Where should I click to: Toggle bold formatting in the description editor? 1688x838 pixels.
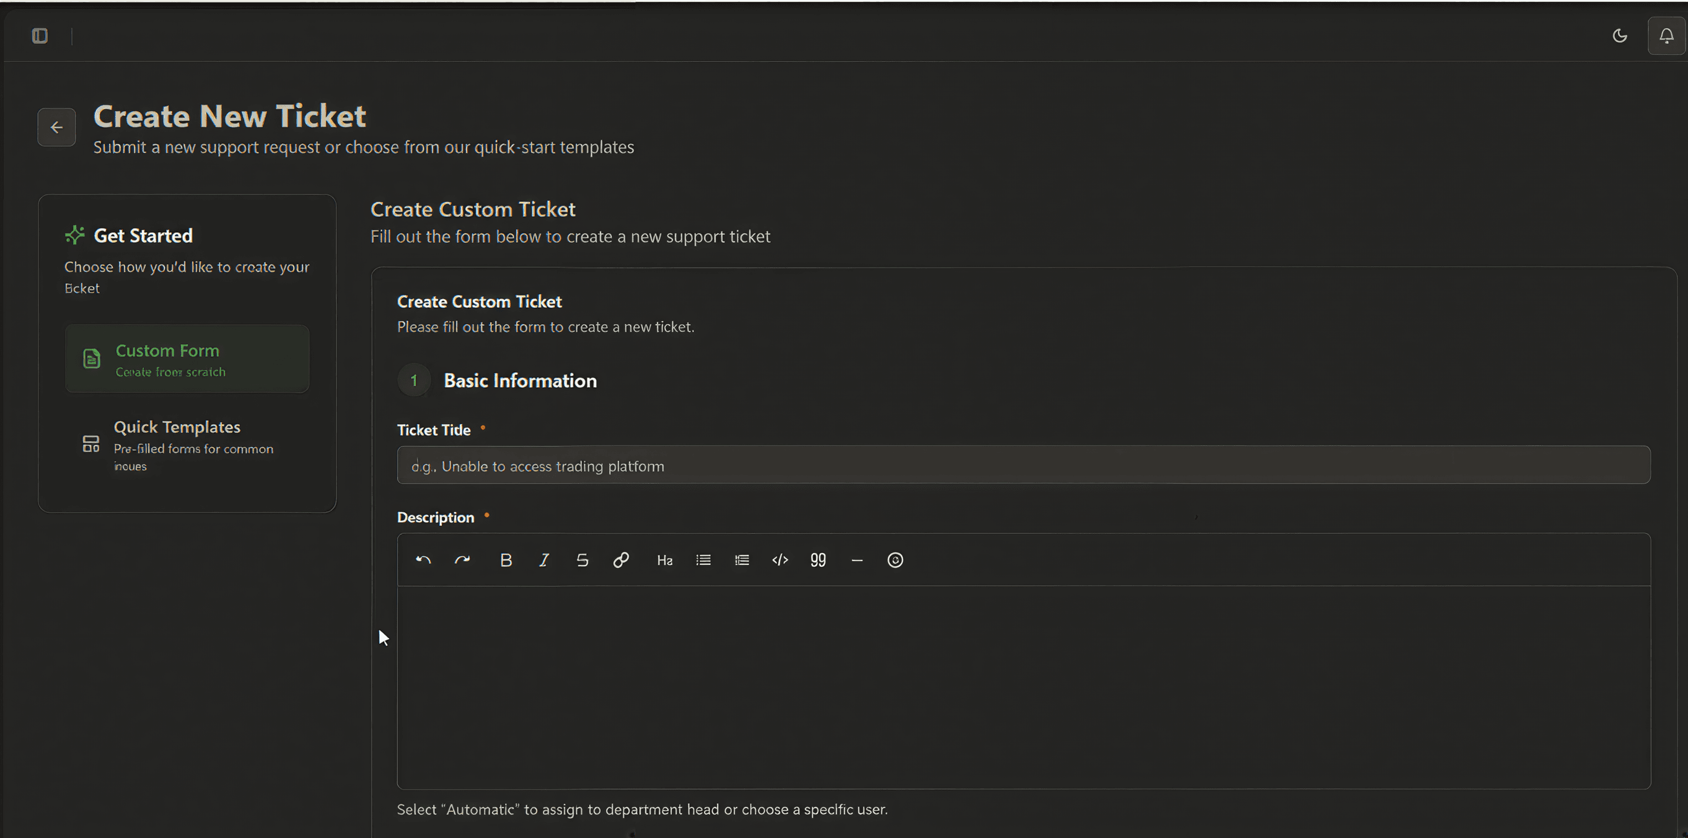click(505, 559)
